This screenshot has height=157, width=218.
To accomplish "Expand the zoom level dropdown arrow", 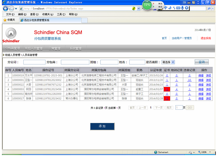I will point(210,152).
